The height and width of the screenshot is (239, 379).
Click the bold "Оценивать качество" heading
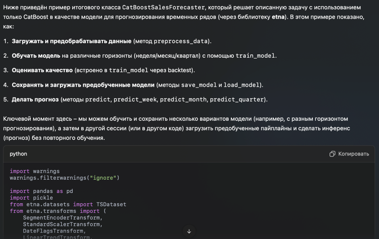pos(42,70)
